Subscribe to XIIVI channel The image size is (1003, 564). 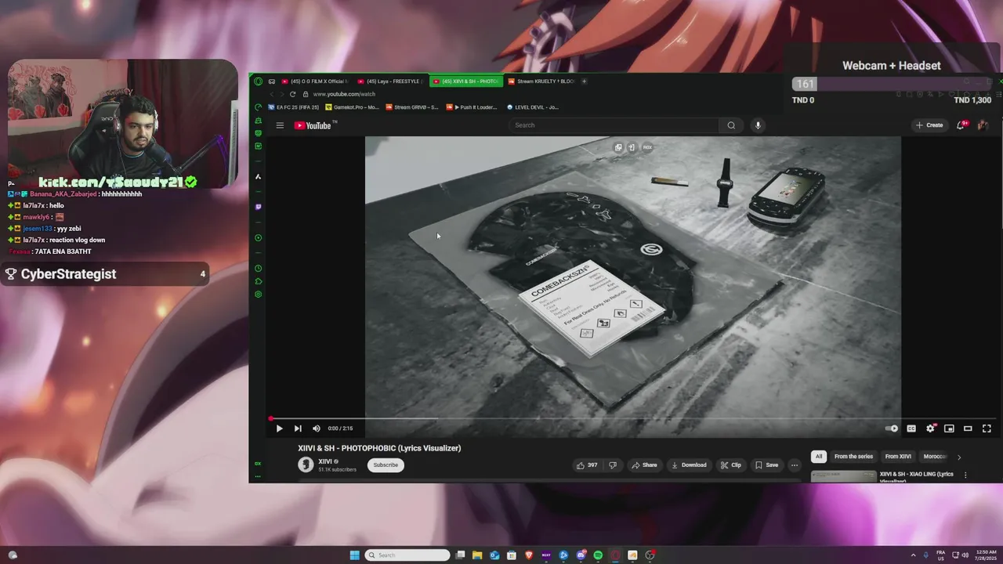(x=386, y=465)
